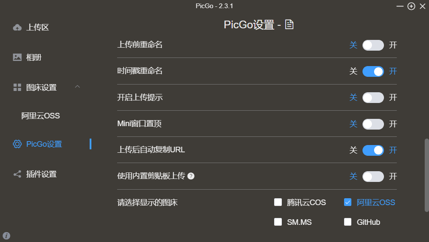This screenshot has height=242, width=429.
Task: Open the document icon beside PicGo设置 title
Action: (x=290, y=25)
